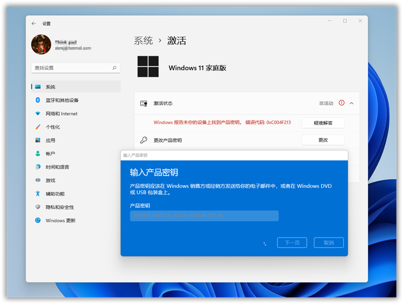Open the Bluetooth icon for 蓝牙和其他设备
This screenshot has width=403, height=304.
pyautogui.click(x=38, y=100)
